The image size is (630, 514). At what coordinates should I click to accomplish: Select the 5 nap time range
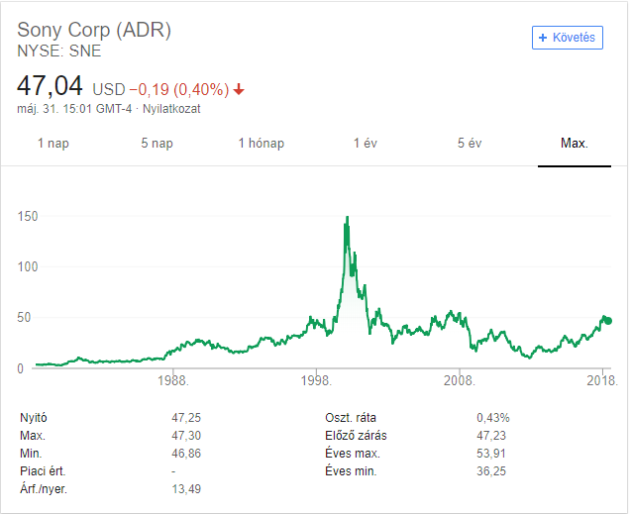[x=157, y=144]
